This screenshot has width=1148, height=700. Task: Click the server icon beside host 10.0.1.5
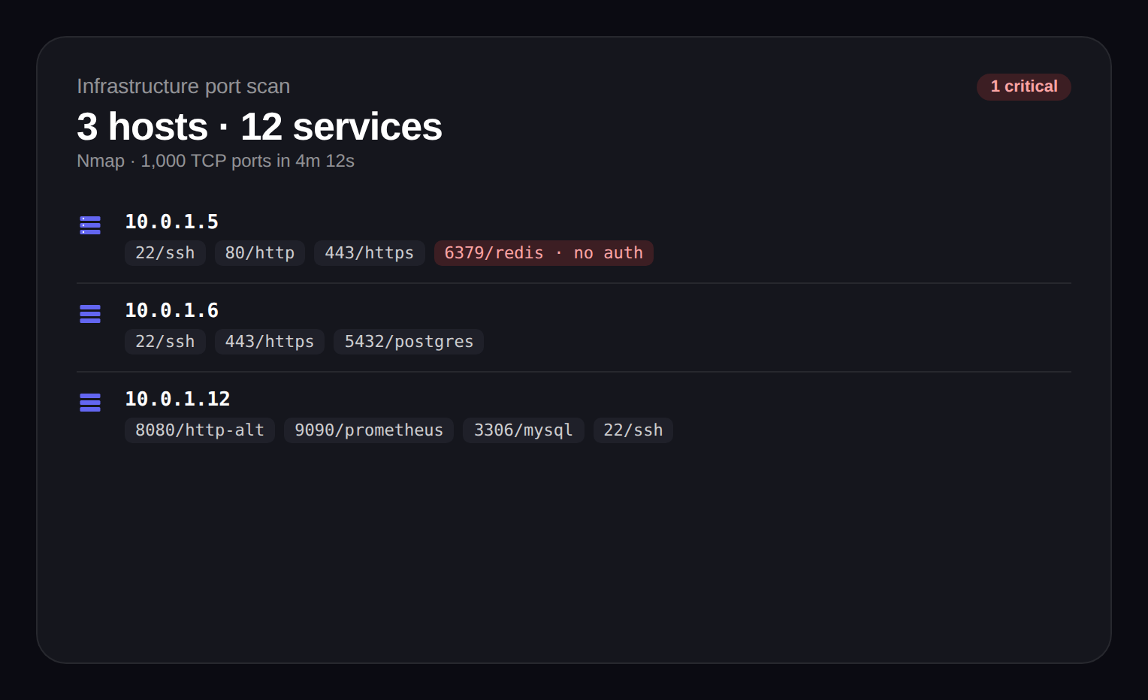pyautogui.click(x=90, y=225)
